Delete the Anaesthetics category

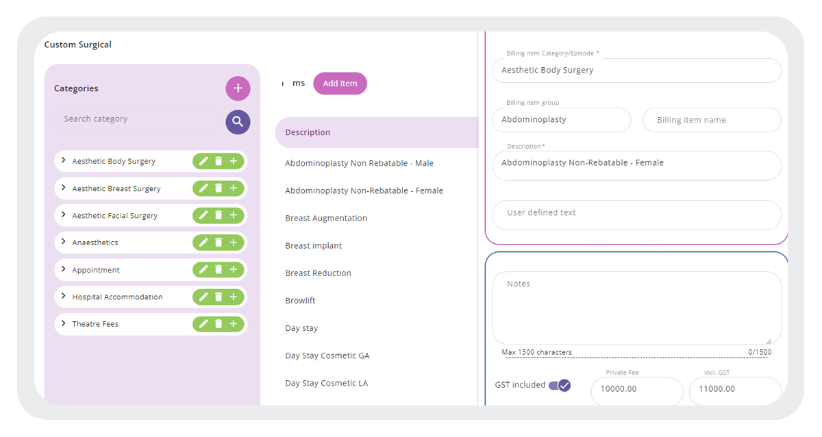[x=219, y=242]
